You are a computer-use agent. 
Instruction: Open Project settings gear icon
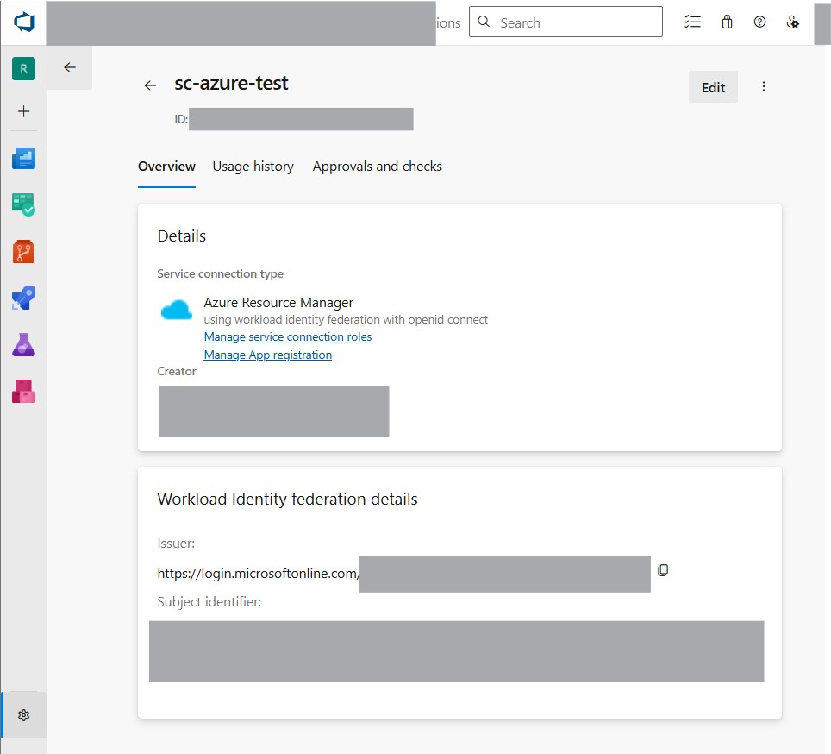pyautogui.click(x=24, y=715)
